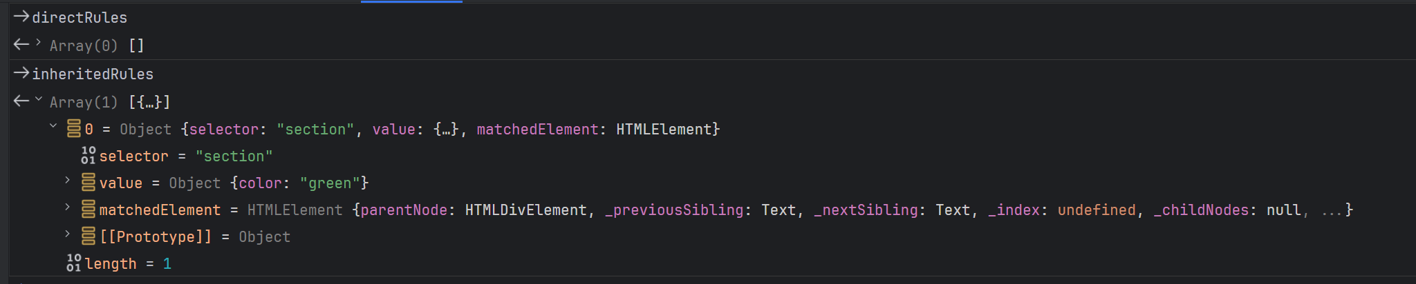
Task: Click the object icon beside [[Prototype]]
Action: 88,236
